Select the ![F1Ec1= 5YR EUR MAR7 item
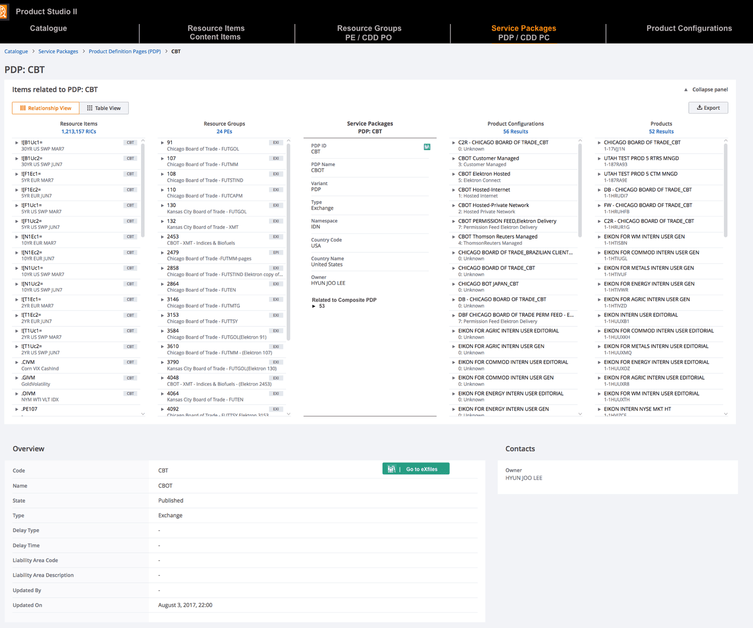 pos(75,177)
